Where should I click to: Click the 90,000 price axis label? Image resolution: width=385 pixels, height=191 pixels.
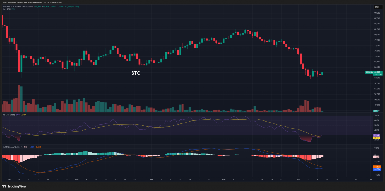click(x=377, y=13)
